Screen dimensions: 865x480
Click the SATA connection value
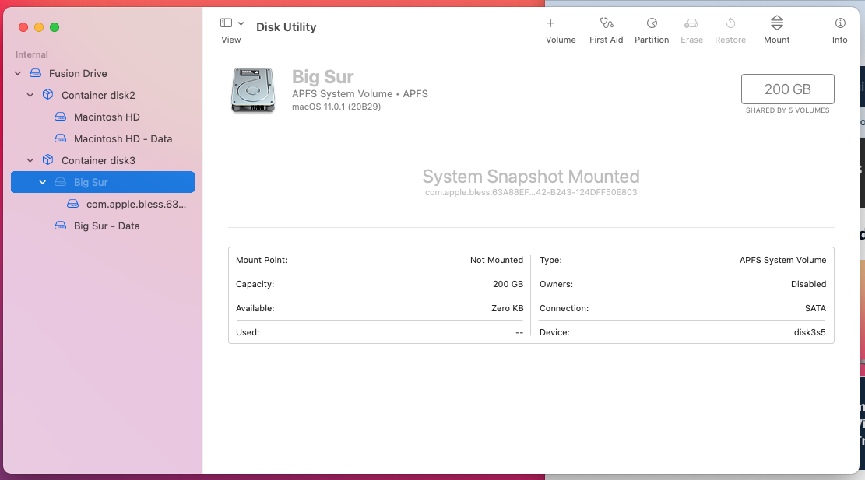click(815, 308)
